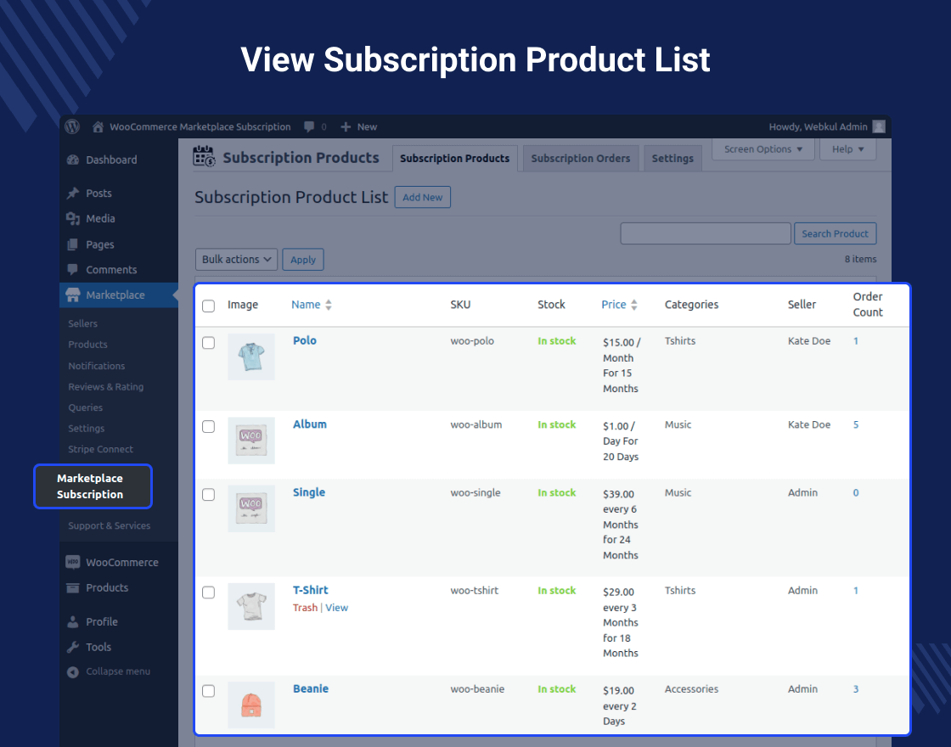
Task: Open the Bulk actions dropdown
Action: pos(237,260)
